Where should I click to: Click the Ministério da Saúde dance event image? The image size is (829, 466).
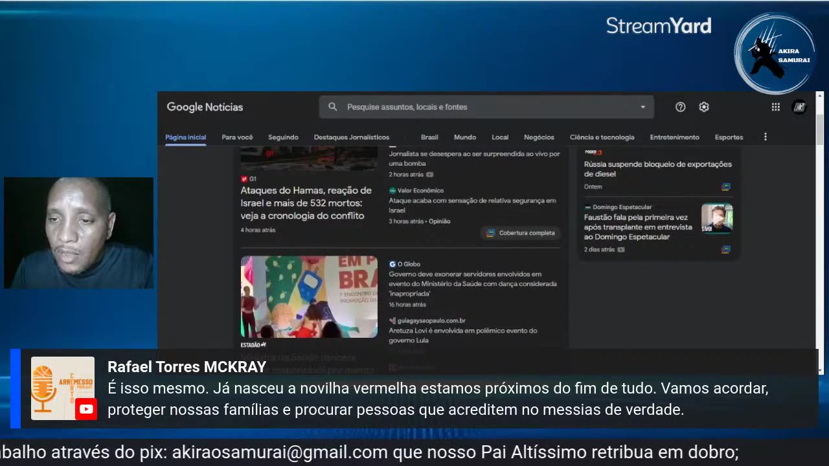[309, 296]
